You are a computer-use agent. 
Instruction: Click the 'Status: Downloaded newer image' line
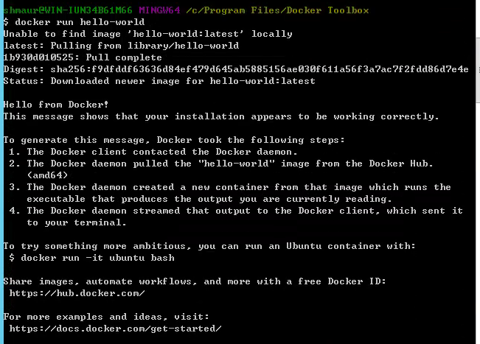point(159,81)
